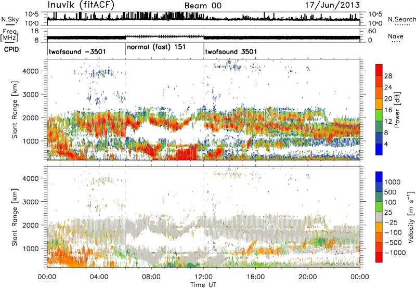This screenshot has width=416, height=288.
Task: Click the "04:00" time axis tick label
Action: (99, 277)
